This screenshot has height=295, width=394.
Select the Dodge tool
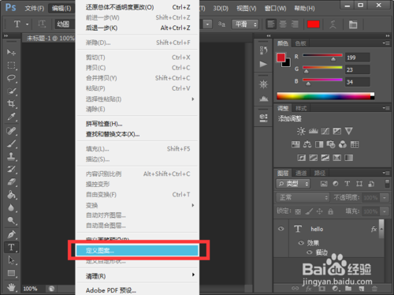point(11,220)
